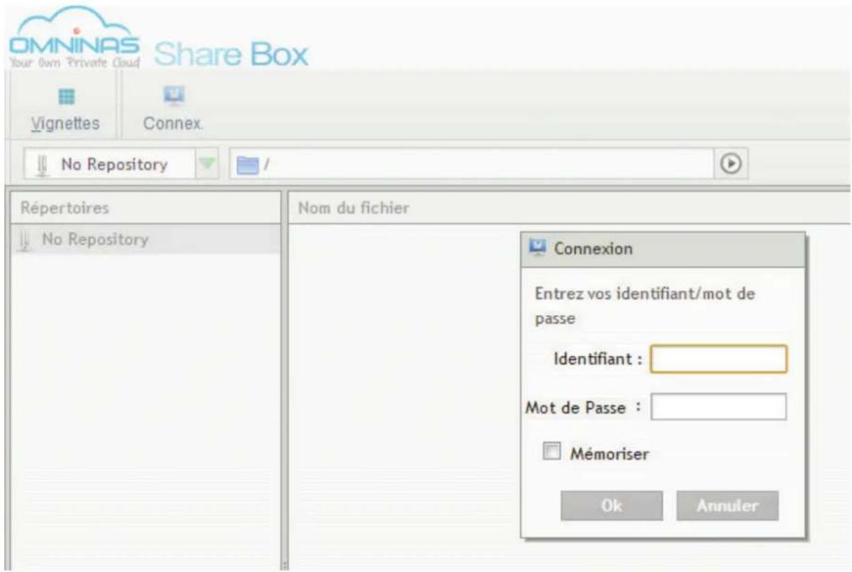
Task: Click the path address field
Action: tap(485, 165)
